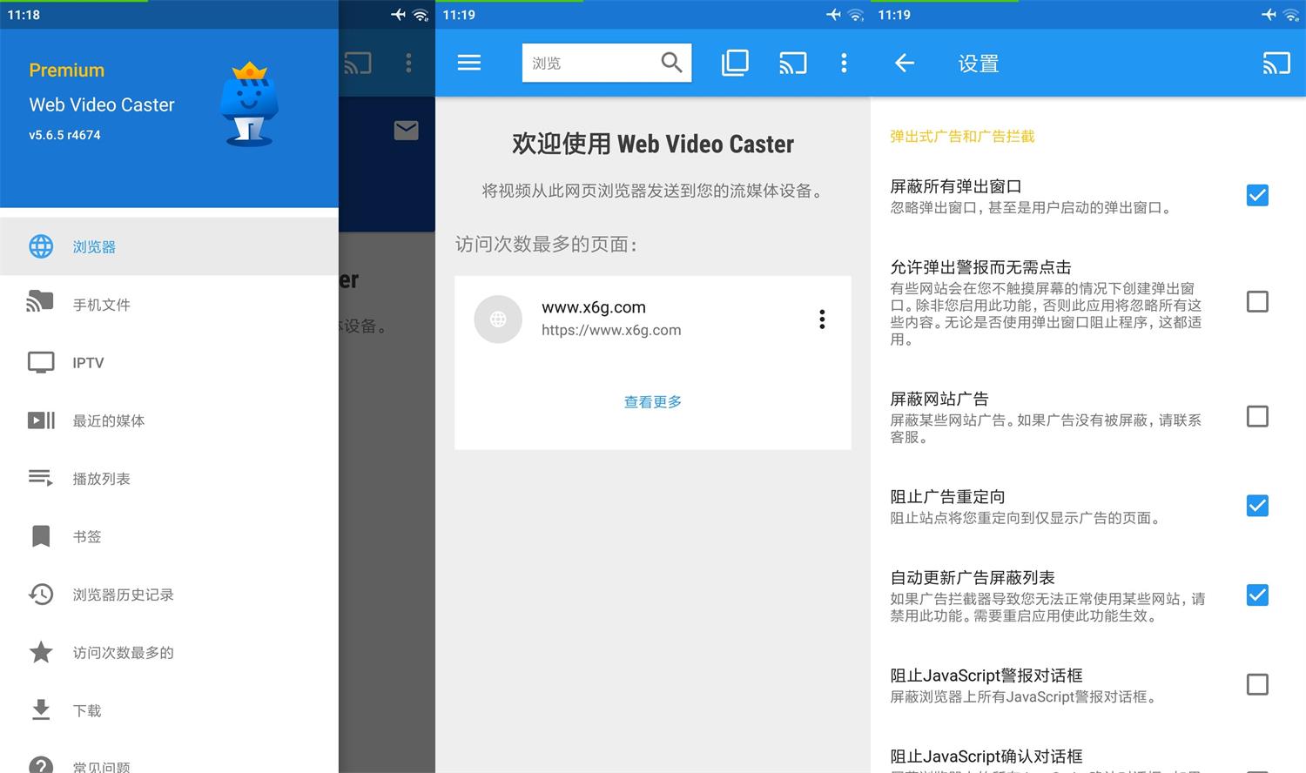1306x773 pixels.
Task: Disable 阻止广告重定向 checkbox
Action: tap(1257, 505)
